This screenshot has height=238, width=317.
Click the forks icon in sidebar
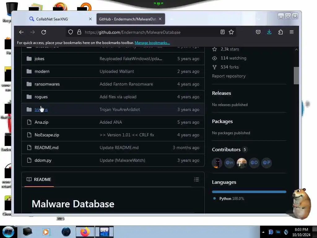[215, 67]
